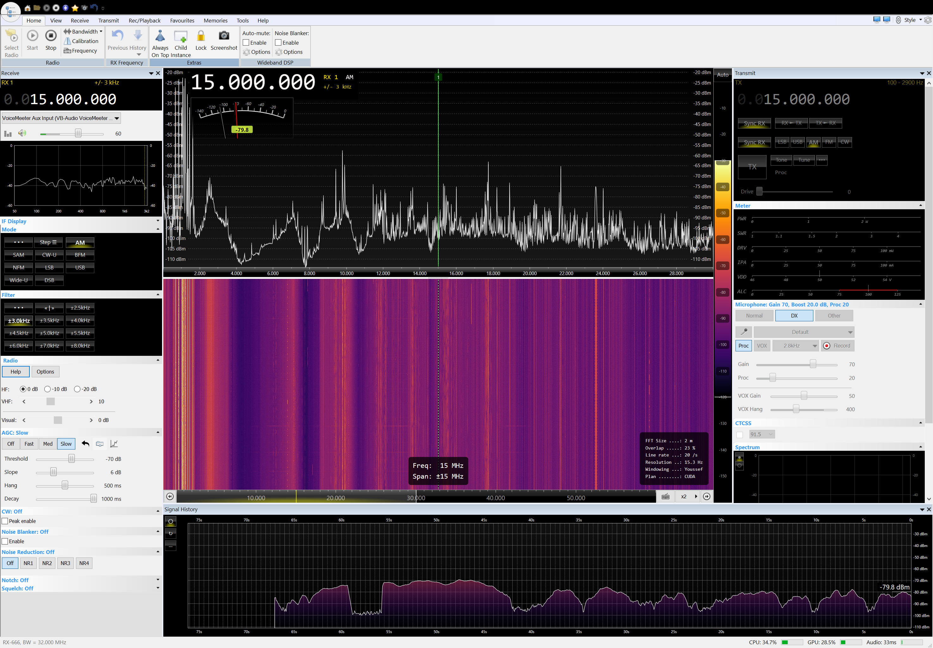This screenshot has height=648, width=933.
Task: Click the Screenshot camera icon
Action: (224, 36)
